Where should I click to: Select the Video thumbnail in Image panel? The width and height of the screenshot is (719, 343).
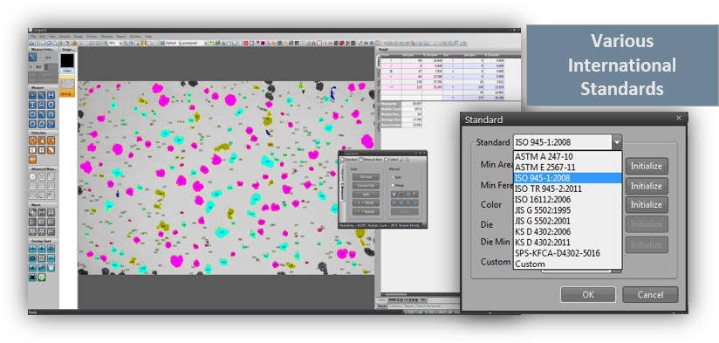tap(67, 63)
